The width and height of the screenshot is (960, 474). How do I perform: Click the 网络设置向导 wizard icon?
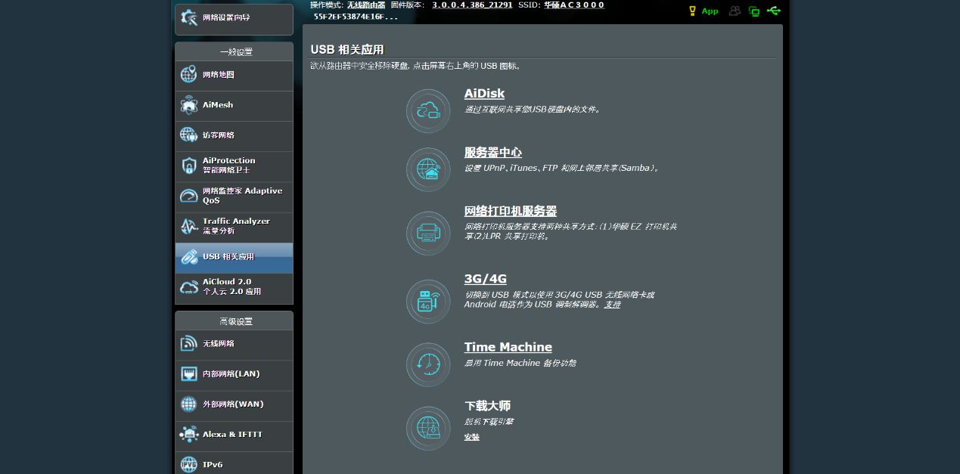point(189,17)
